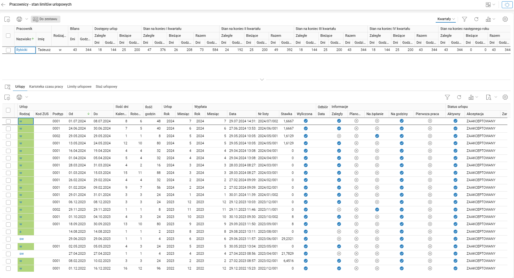The height and width of the screenshot is (278, 514).
Task: Refresh the upper employee table
Action: (476, 19)
